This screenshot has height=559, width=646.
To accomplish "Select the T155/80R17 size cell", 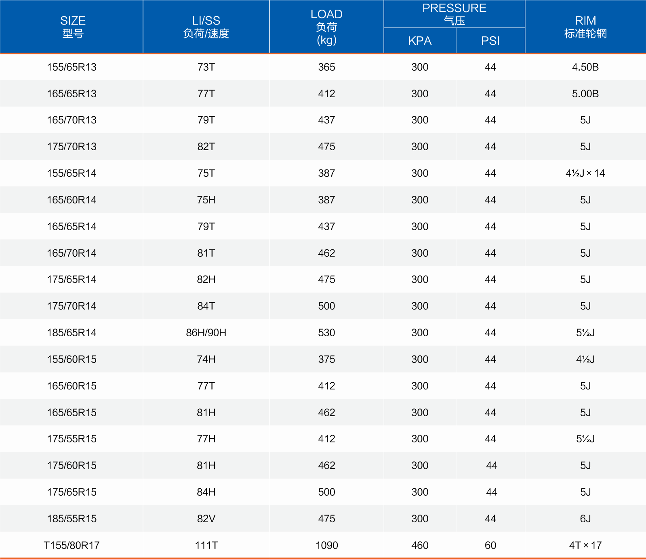I will click(x=72, y=545).
